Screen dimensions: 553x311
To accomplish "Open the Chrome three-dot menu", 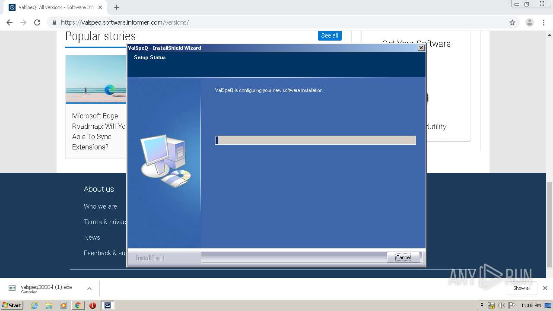I will 544,22.
